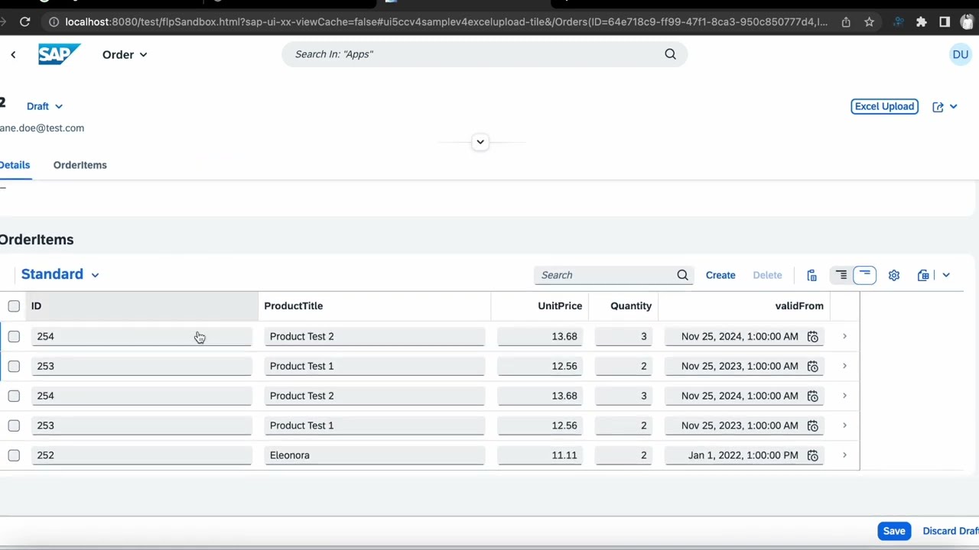The image size is (979, 550).
Task: Switch to the Details tab
Action: pyautogui.click(x=15, y=165)
